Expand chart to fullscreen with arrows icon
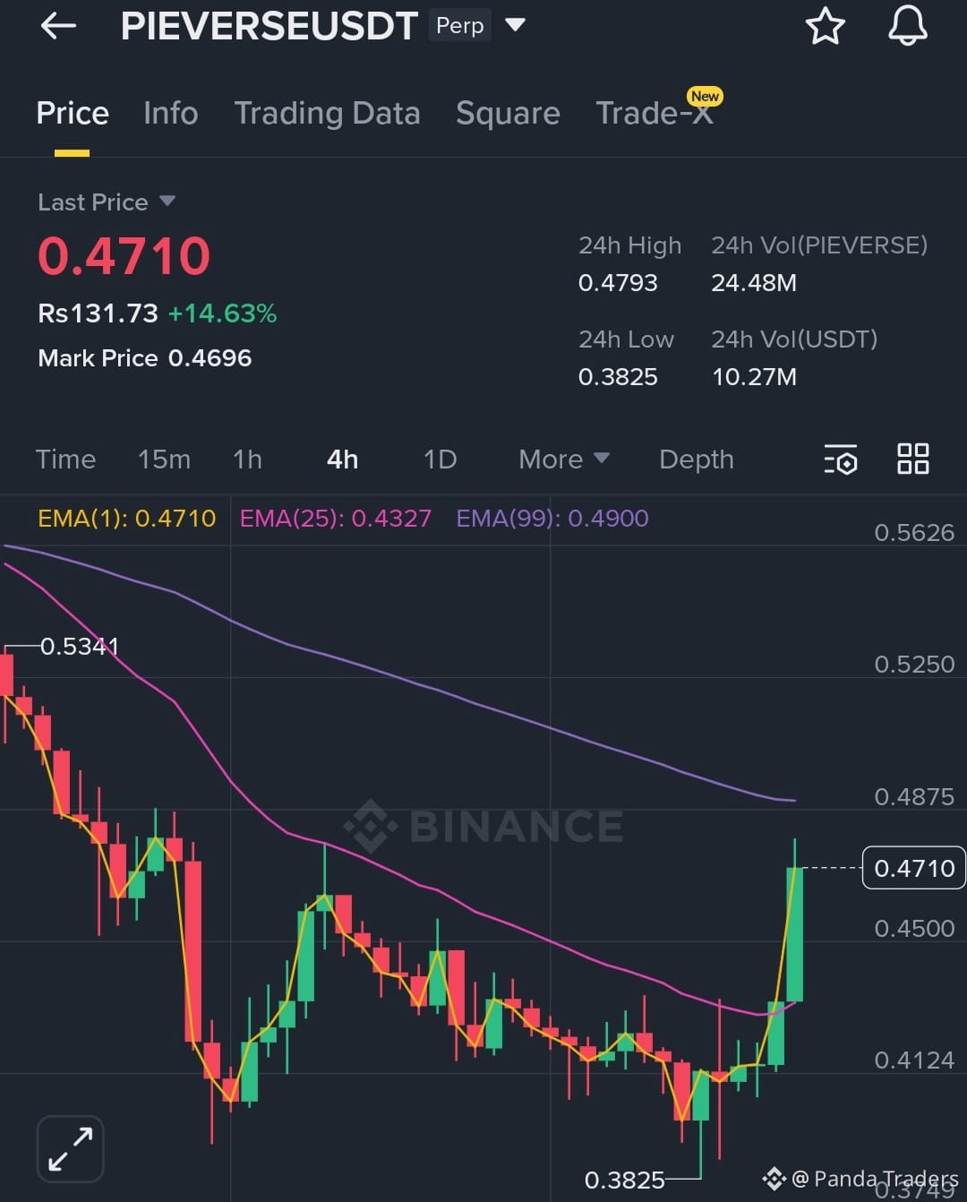967x1202 pixels. pos(71,1149)
